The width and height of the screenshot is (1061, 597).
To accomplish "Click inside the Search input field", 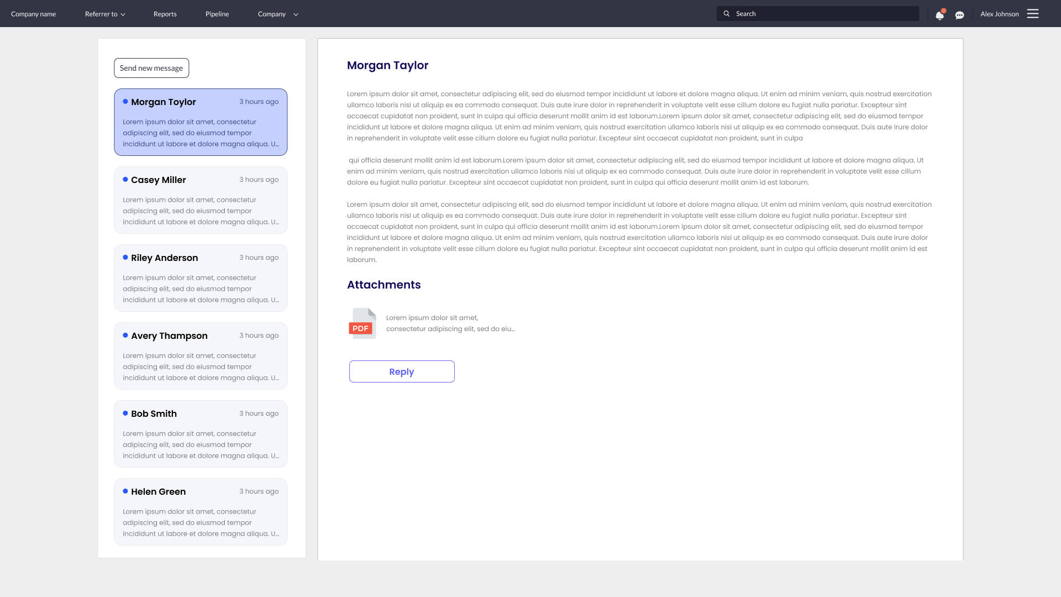I will click(x=818, y=13).
